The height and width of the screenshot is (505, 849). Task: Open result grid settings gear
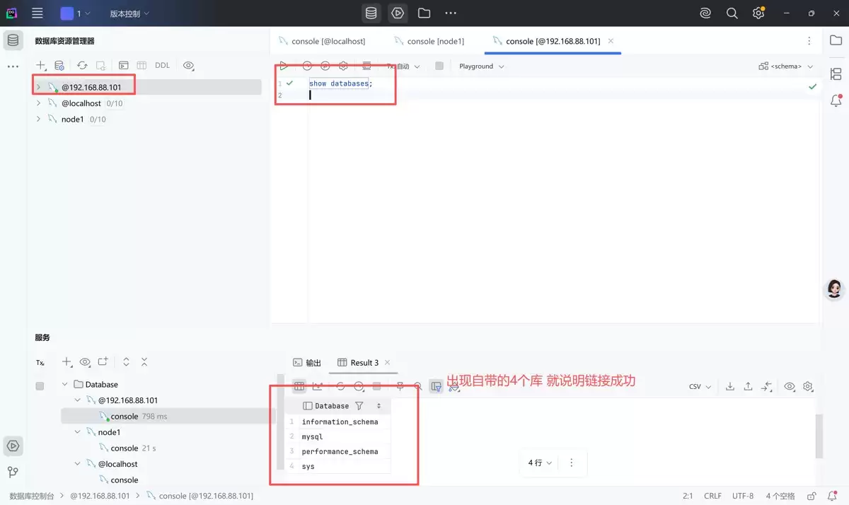tap(808, 386)
